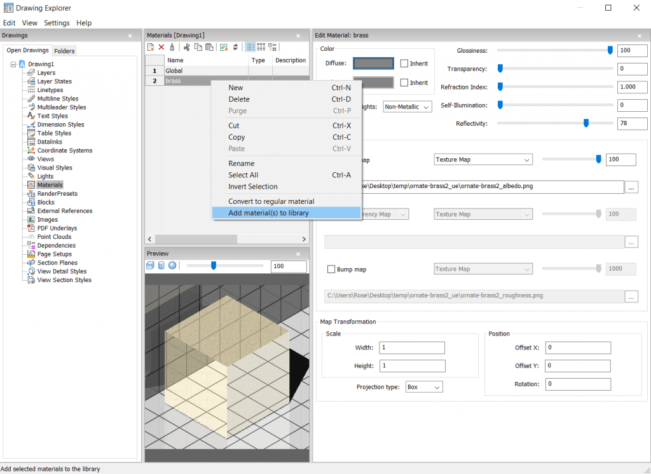Delete selected material with the red X icon

click(x=161, y=47)
